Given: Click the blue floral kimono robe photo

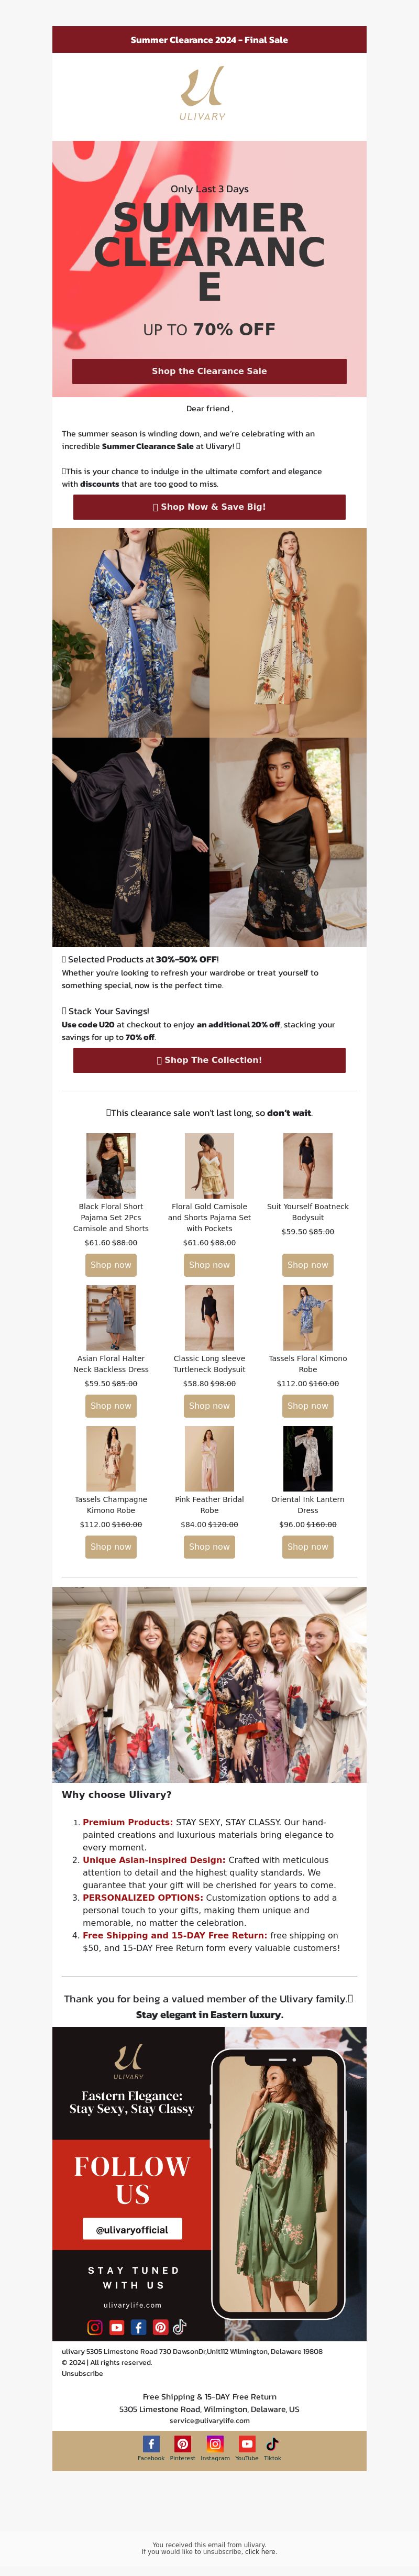Looking at the screenshot, I should (131, 633).
